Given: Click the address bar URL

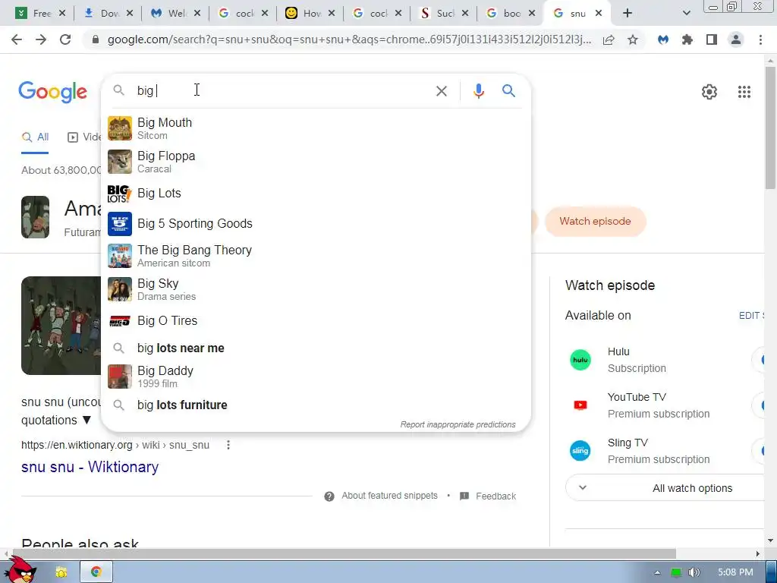Looking at the screenshot, I should pyautogui.click(x=349, y=39).
